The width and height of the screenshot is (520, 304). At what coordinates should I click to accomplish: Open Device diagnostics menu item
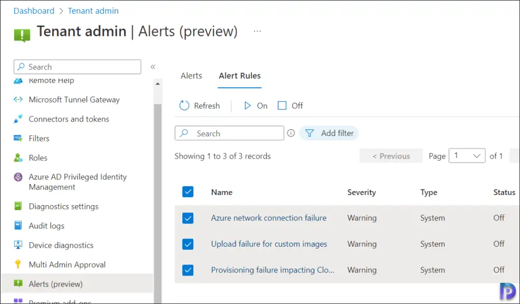point(61,245)
